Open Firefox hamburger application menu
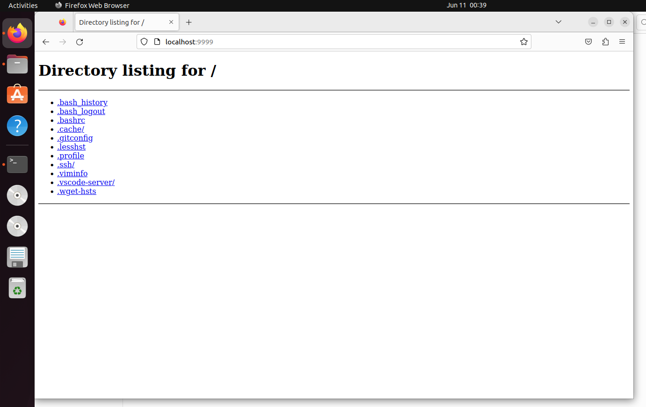The image size is (646, 407). pos(622,42)
